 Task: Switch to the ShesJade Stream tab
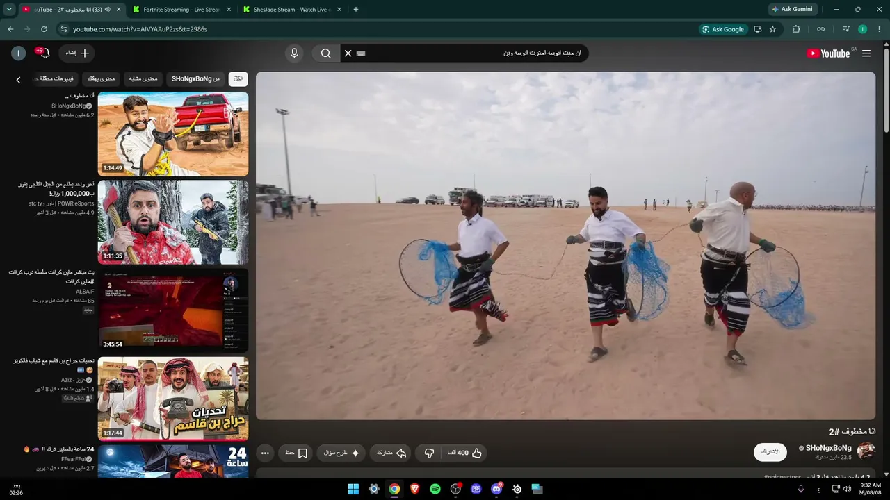pyautogui.click(x=292, y=10)
